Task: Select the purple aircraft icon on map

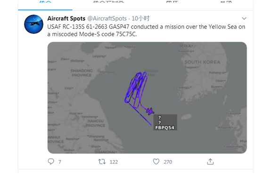Action: (150, 111)
